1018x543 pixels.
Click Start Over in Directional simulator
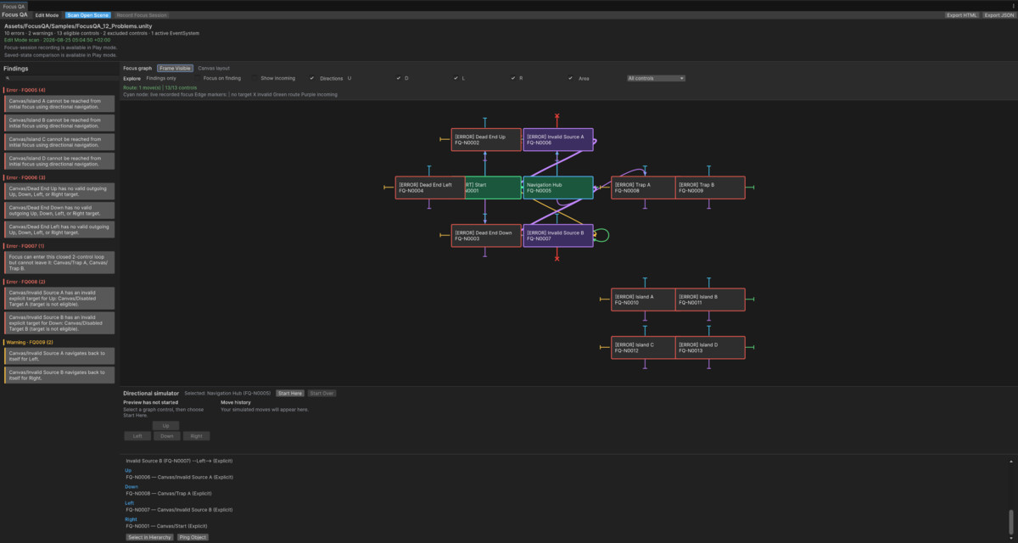pyautogui.click(x=321, y=394)
